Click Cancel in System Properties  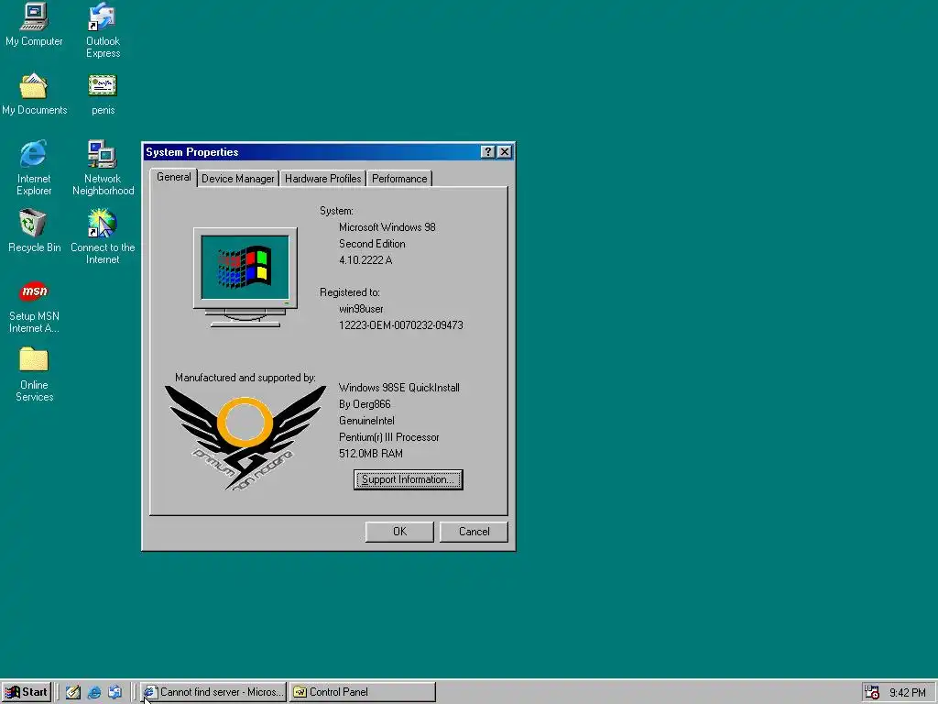[474, 532]
